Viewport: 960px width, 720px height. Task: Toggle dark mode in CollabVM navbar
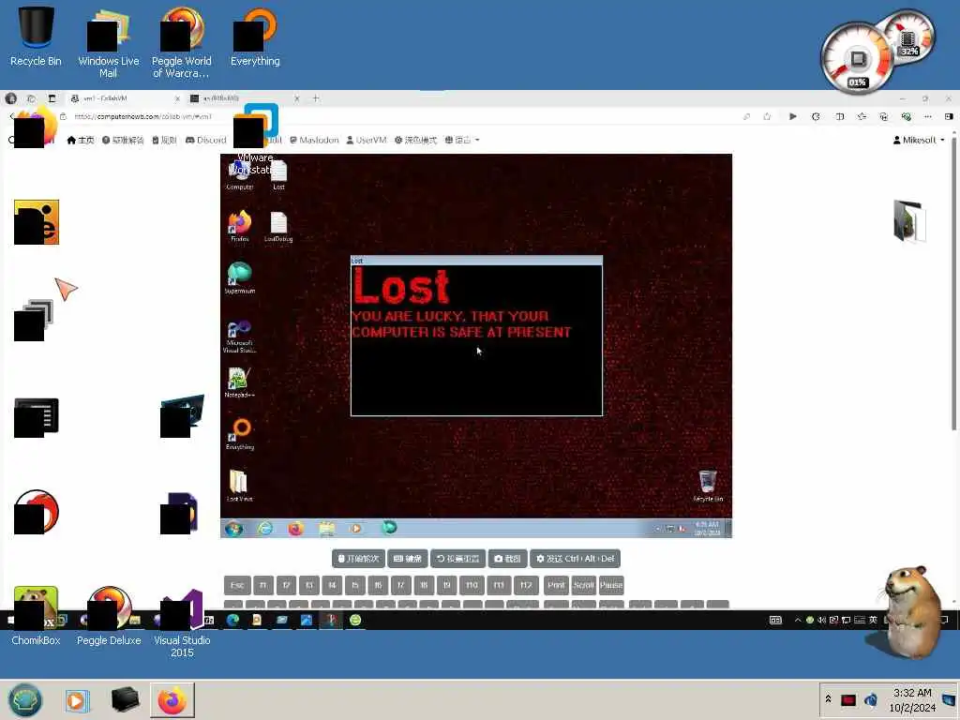point(415,141)
